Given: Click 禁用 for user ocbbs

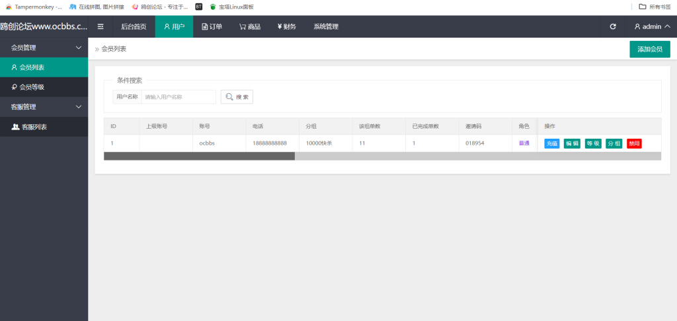Looking at the screenshot, I should coord(634,144).
